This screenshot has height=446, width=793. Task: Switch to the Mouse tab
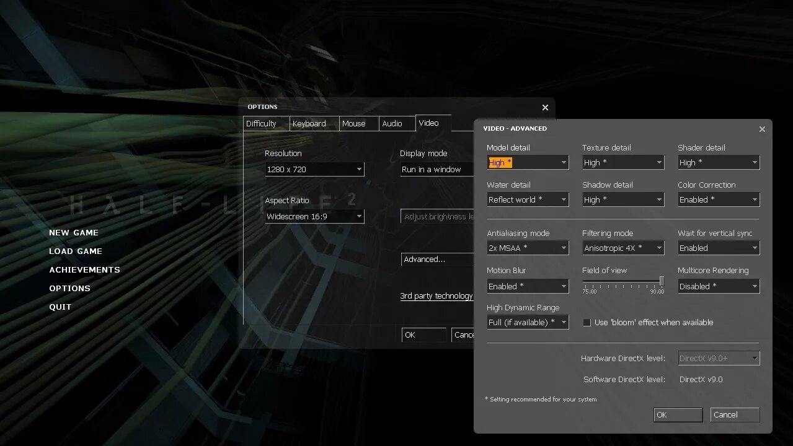pyautogui.click(x=358, y=123)
